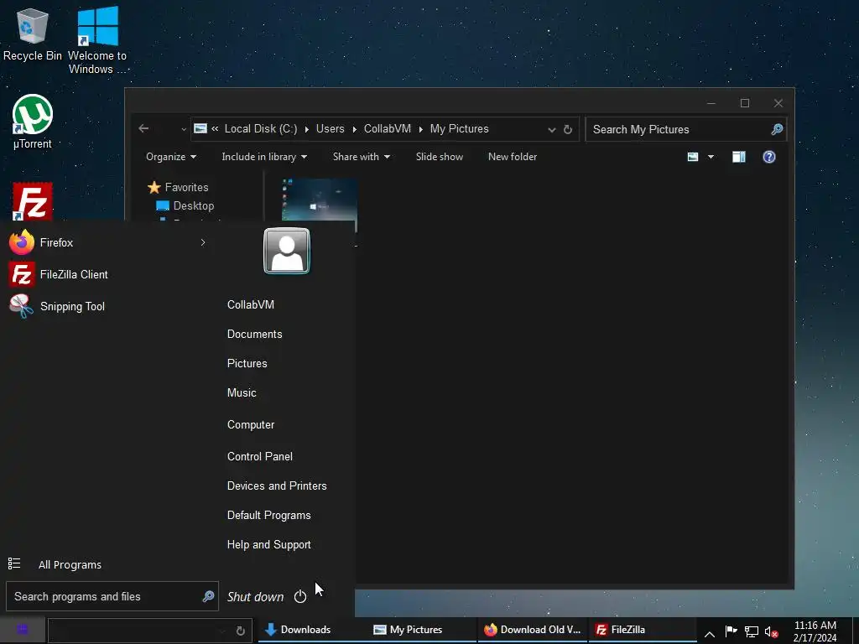
Task: Click the Start menu search magnifier icon
Action: tap(208, 596)
